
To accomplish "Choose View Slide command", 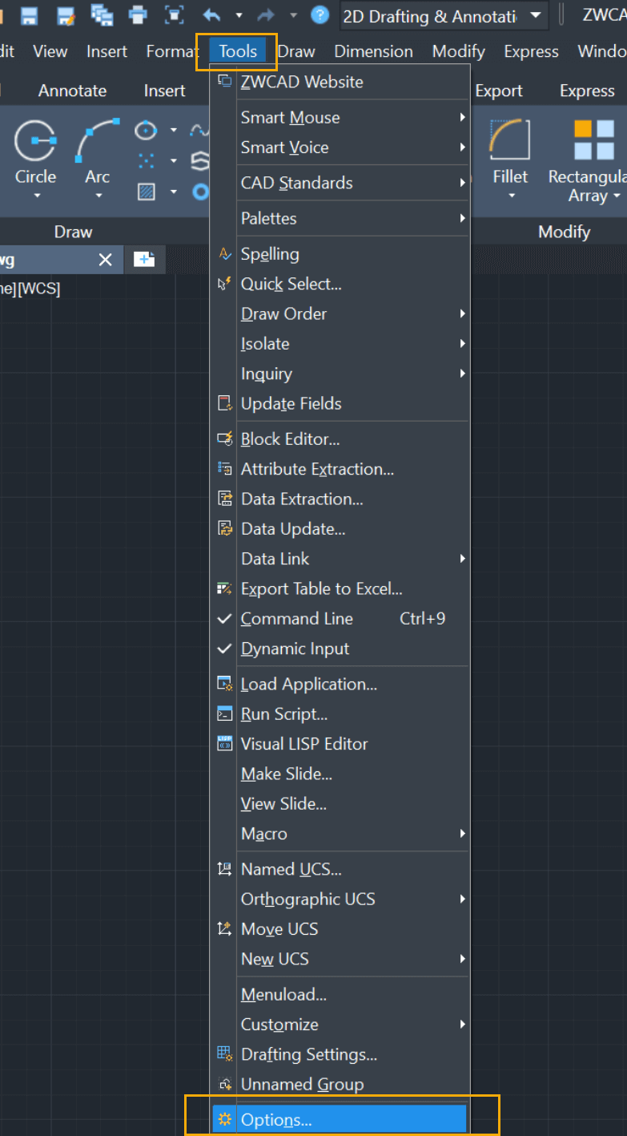I will pos(340,803).
